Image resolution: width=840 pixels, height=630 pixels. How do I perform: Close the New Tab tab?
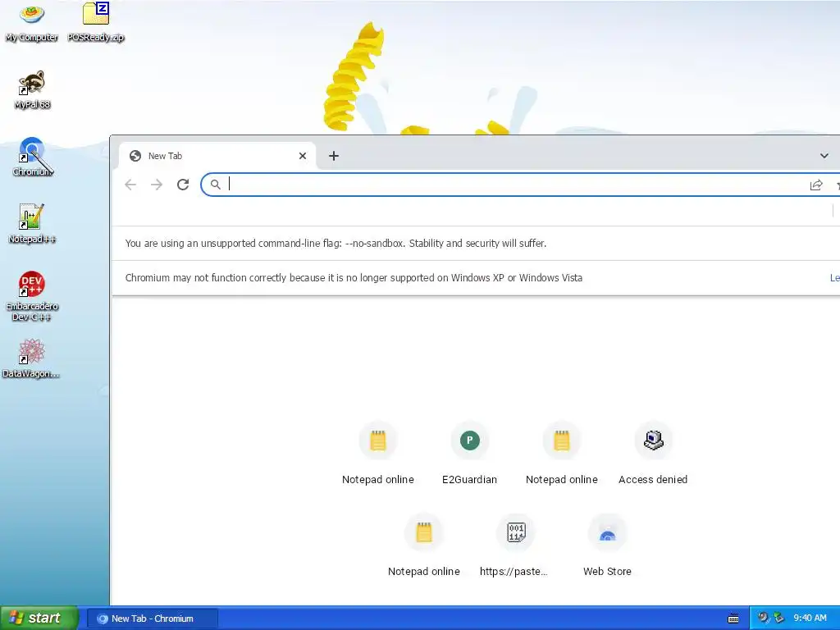click(x=303, y=156)
